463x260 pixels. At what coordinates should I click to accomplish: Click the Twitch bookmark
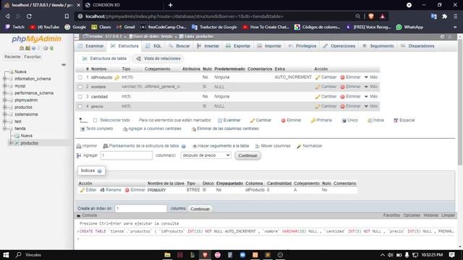coord(15,27)
